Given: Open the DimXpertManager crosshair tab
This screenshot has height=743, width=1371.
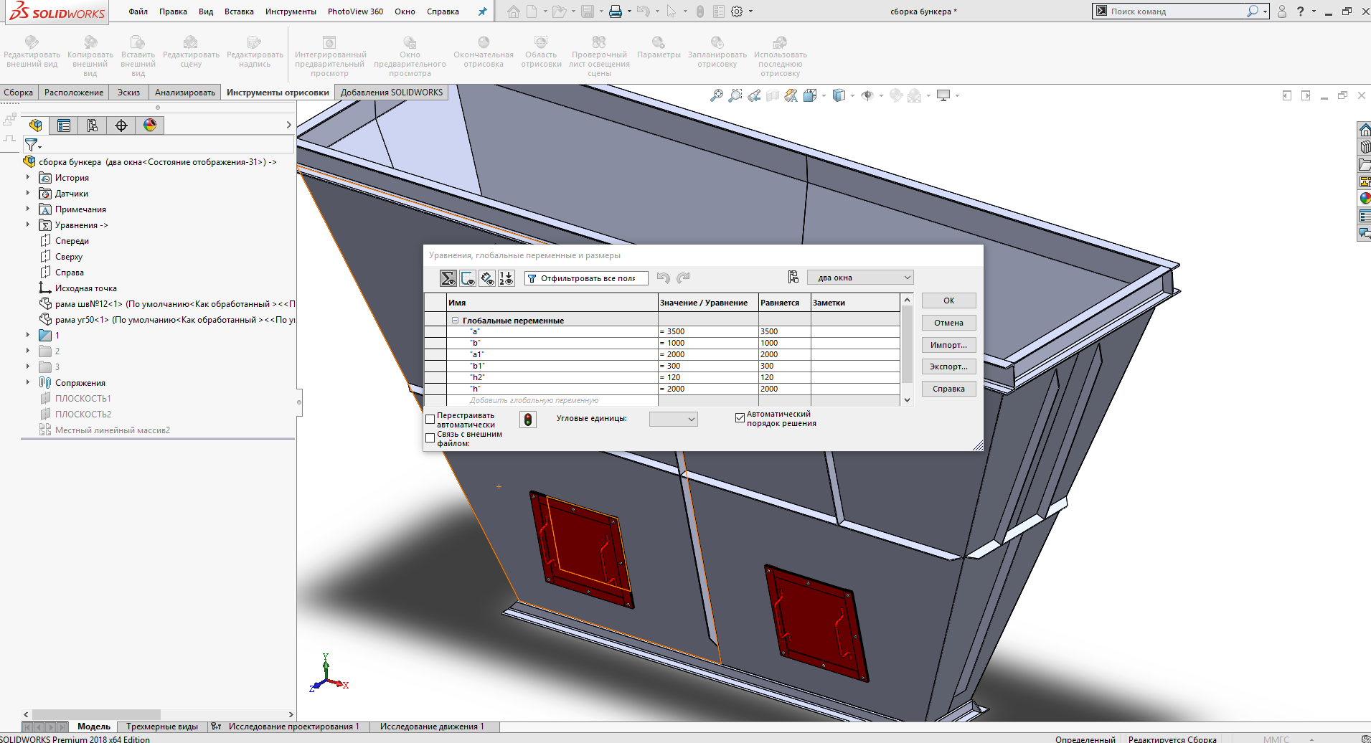Looking at the screenshot, I should coord(121,126).
